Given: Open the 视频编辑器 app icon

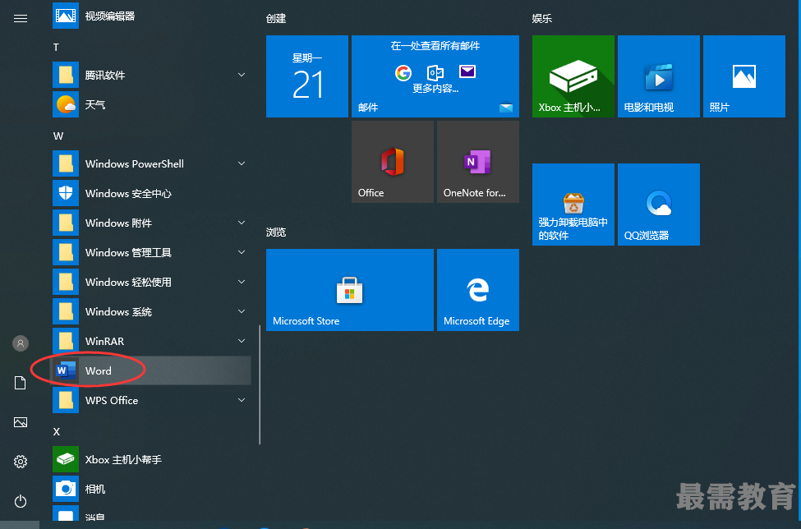Looking at the screenshot, I should click(x=66, y=16).
